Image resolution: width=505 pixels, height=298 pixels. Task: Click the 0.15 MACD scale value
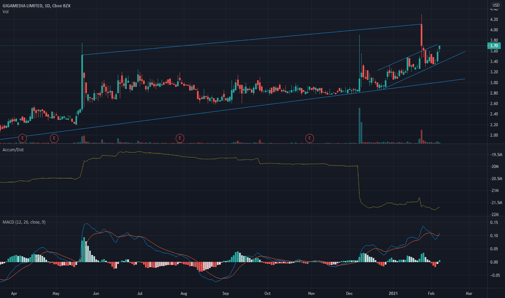494,223
